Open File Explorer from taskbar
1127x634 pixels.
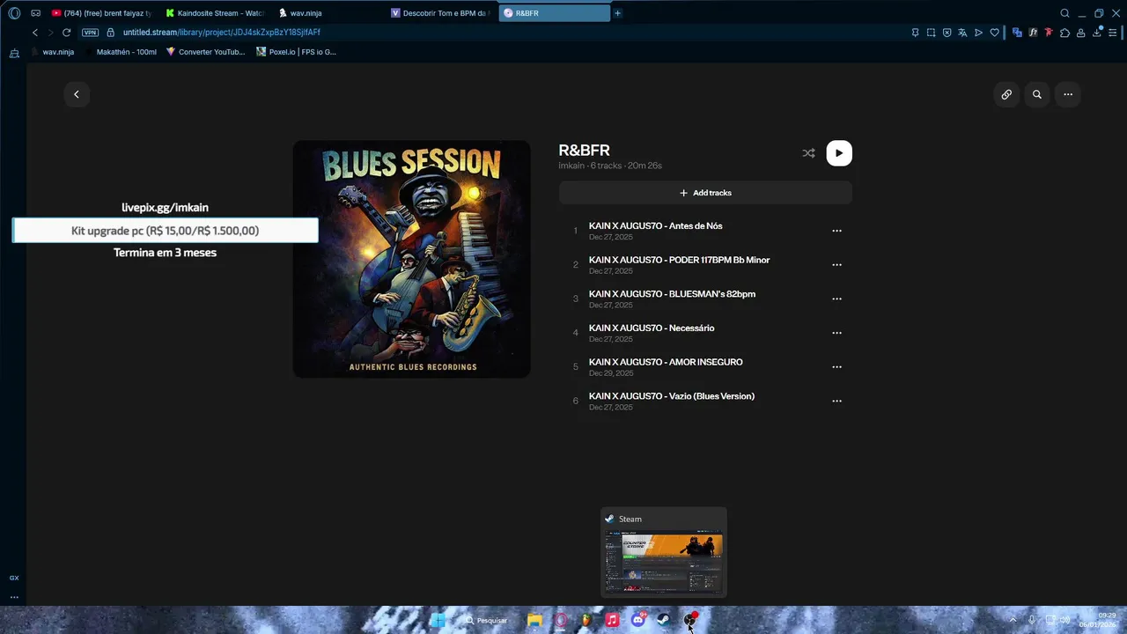pos(534,620)
